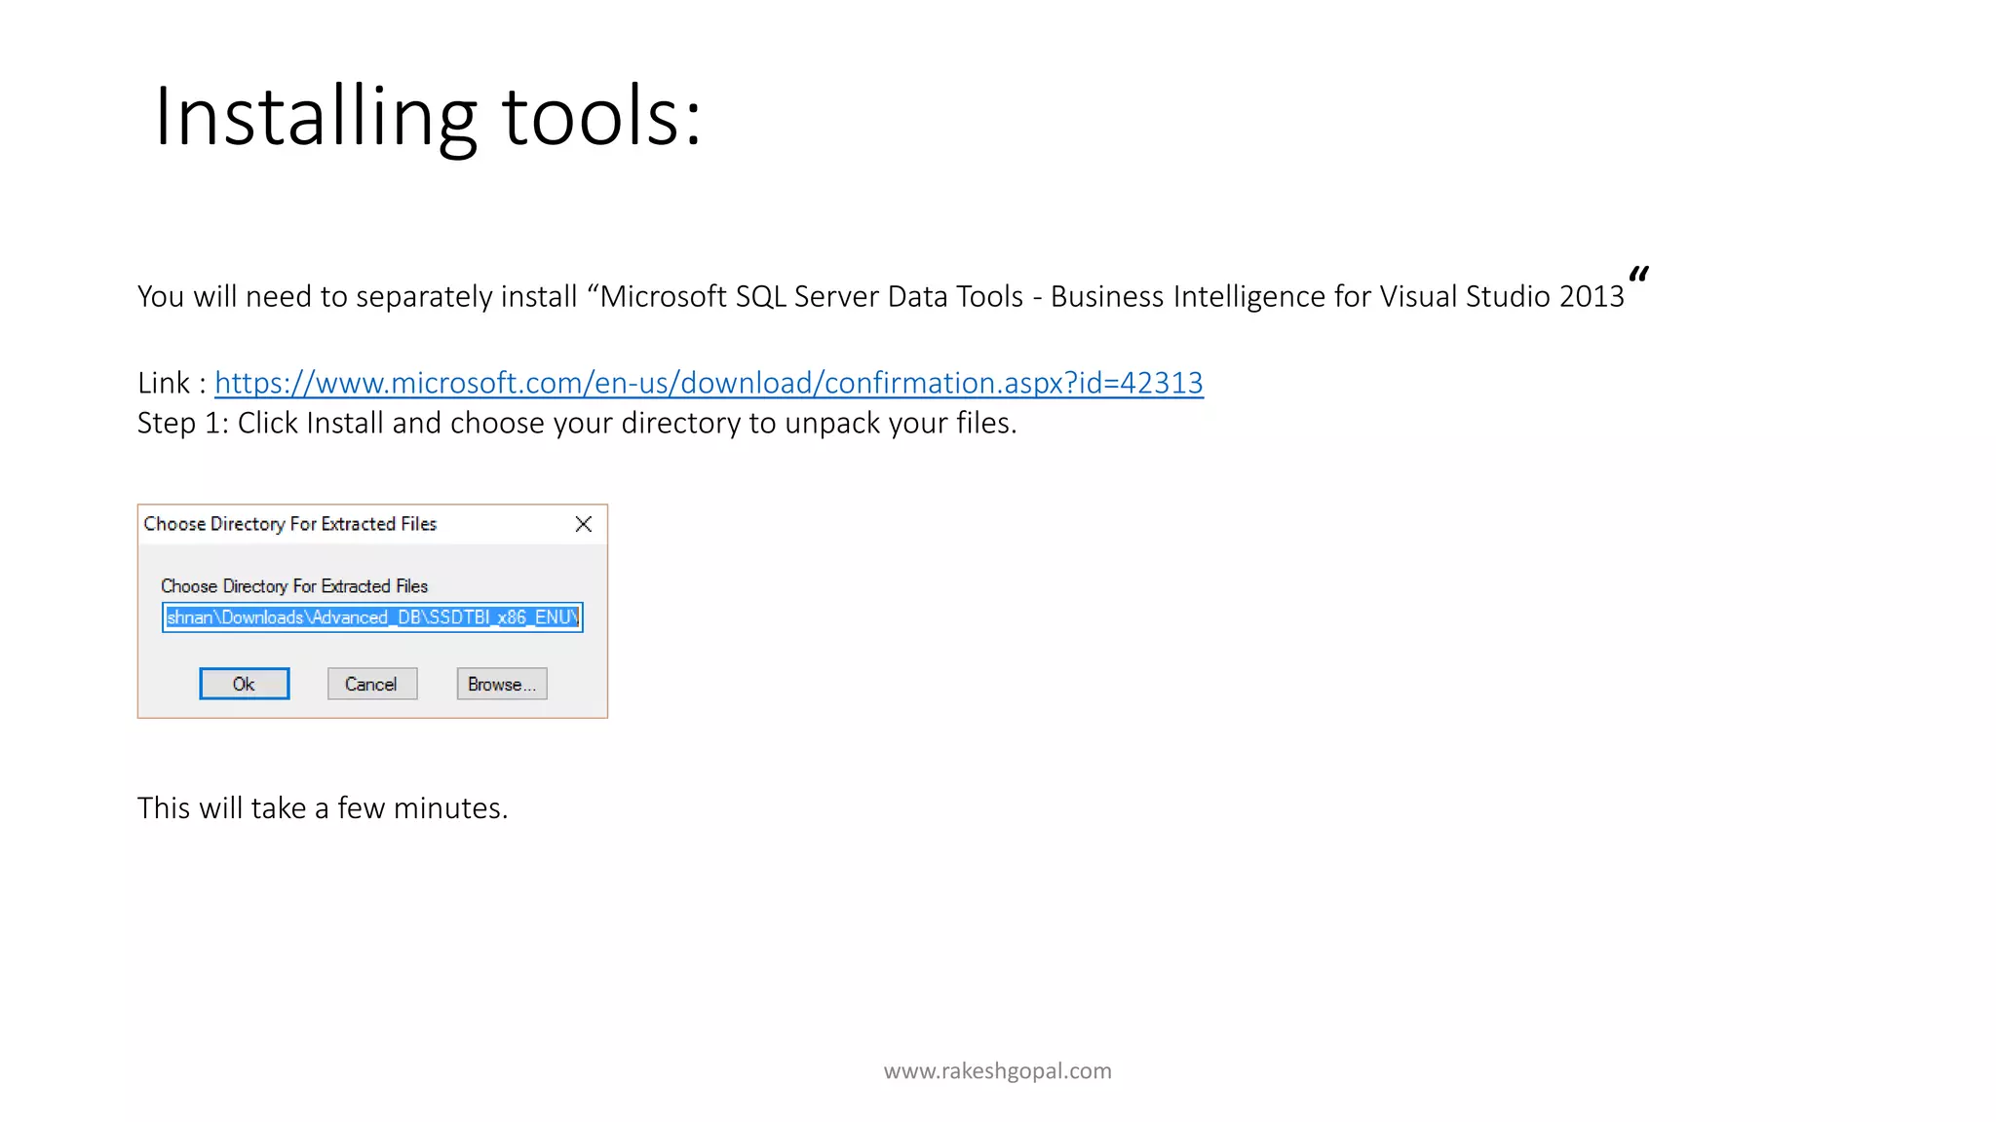Close the Choose Directory For Extracted Files dialog
The width and height of the screenshot is (1996, 1122).
584,524
